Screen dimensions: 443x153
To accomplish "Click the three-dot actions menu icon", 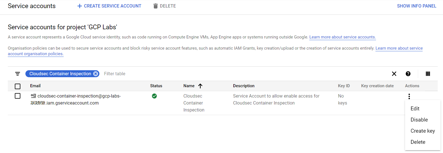I will tap(409, 96).
